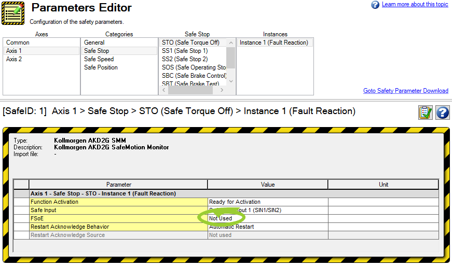This screenshot has width=452, height=266.
Task: Click the Safe Stop list right scroll arrow
Action: pyautogui.click(x=222, y=90)
